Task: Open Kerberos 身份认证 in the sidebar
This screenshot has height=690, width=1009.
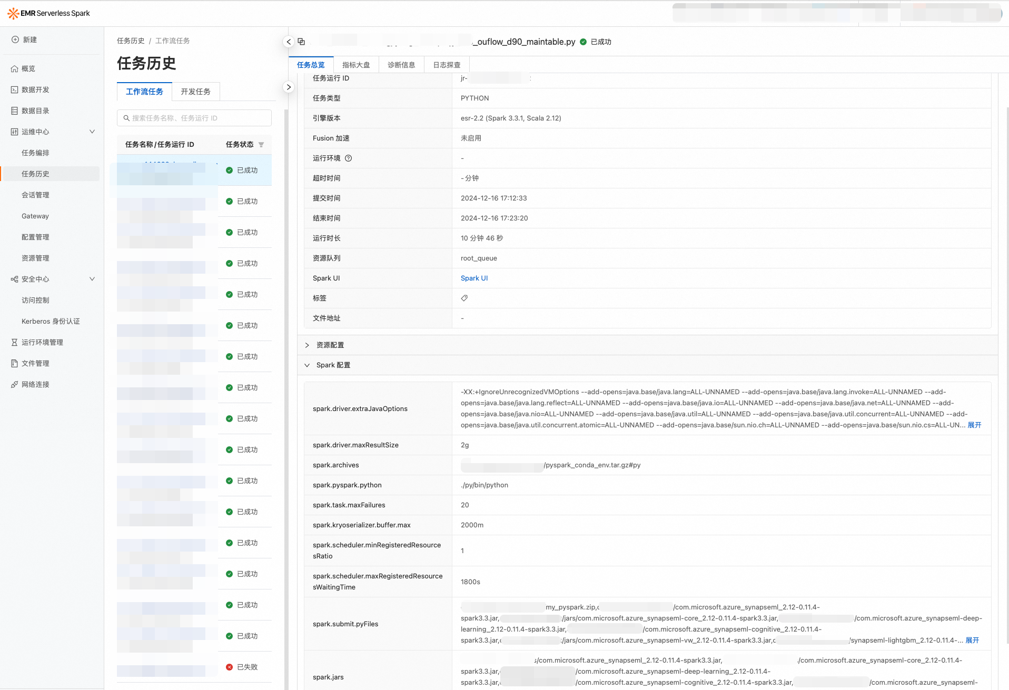Action: pos(51,322)
